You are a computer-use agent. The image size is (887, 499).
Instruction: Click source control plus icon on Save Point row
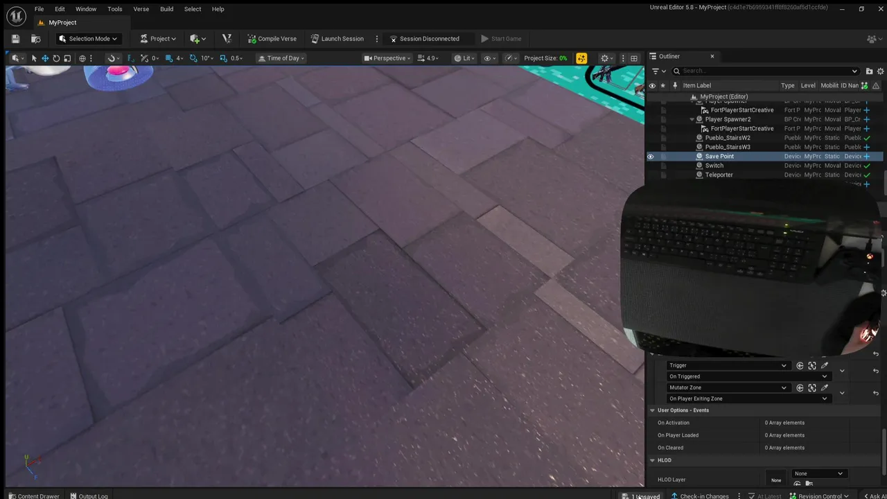[x=866, y=157]
